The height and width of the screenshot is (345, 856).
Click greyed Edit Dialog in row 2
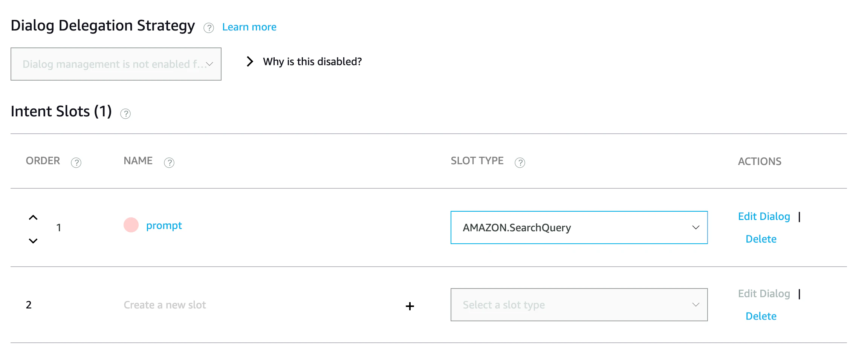point(764,294)
